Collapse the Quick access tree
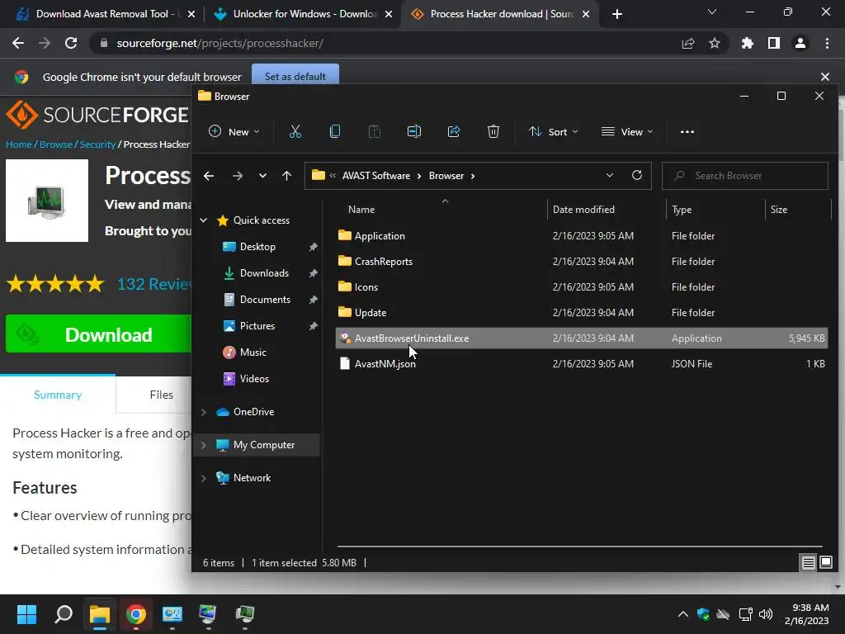Viewport: 845px width, 634px height. [203, 220]
